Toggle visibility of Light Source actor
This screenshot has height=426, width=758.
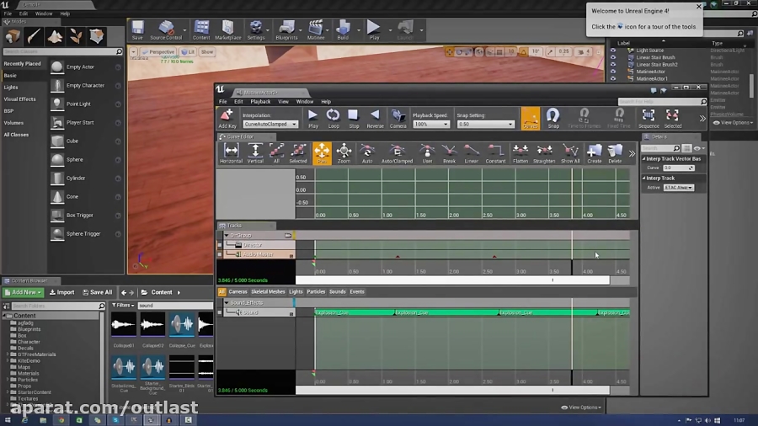click(613, 51)
